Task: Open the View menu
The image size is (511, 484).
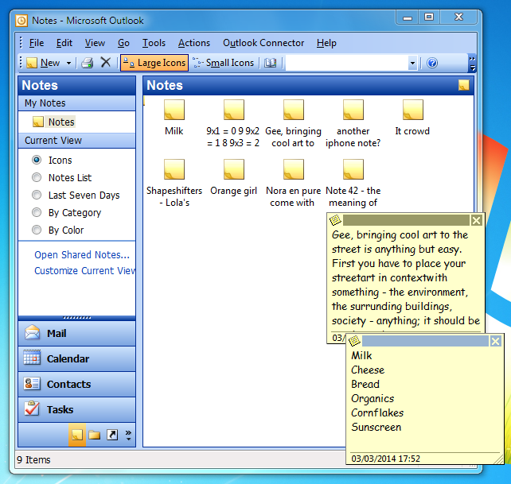Action: [95, 43]
